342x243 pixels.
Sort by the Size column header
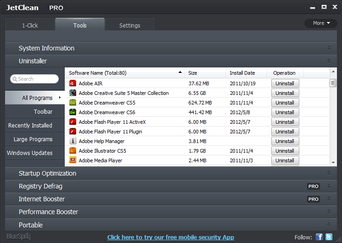[193, 73]
